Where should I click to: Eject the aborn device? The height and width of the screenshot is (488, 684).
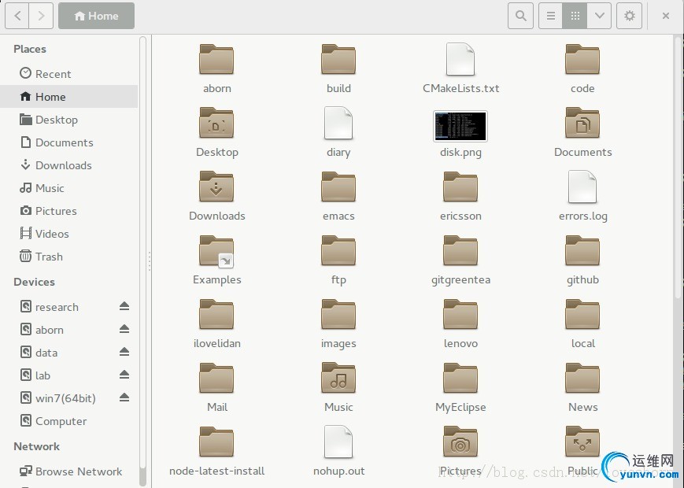[x=124, y=329]
